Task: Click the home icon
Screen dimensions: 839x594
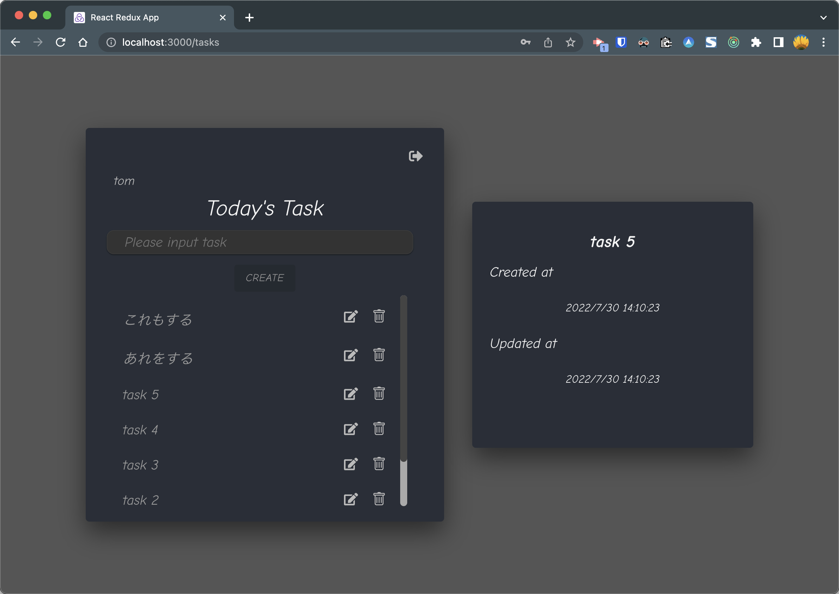Action: [83, 42]
